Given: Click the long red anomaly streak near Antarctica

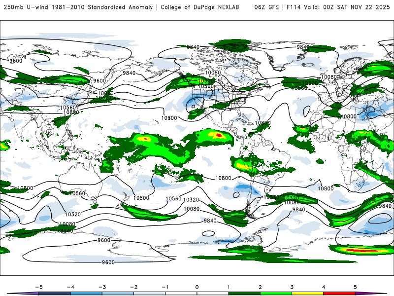Looking at the screenshot, I should (x=362, y=251).
